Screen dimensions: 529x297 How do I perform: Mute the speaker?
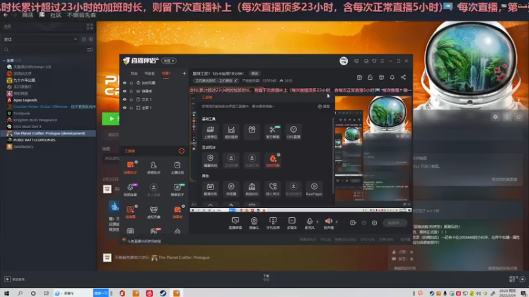coord(329,222)
